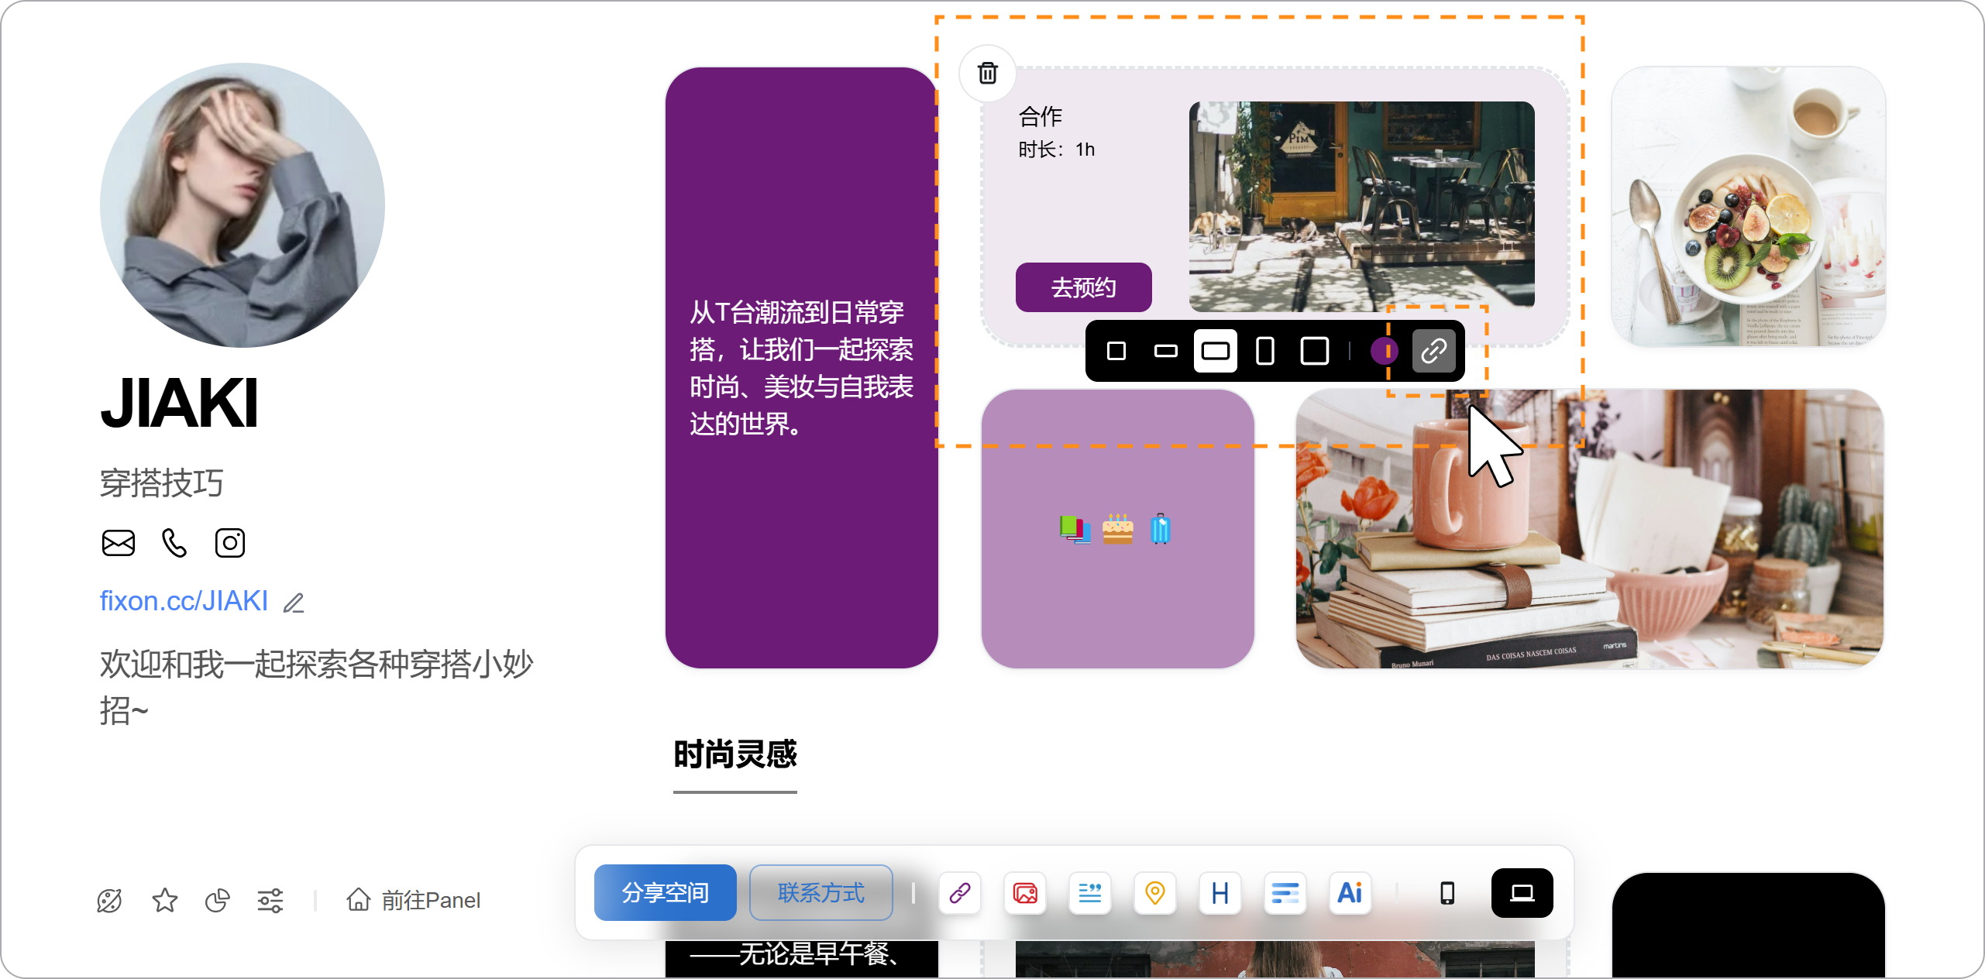The height and width of the screenshot is (979, 1985).
Task: Switch to desktop laptop preview
Action: (1522, 893)
